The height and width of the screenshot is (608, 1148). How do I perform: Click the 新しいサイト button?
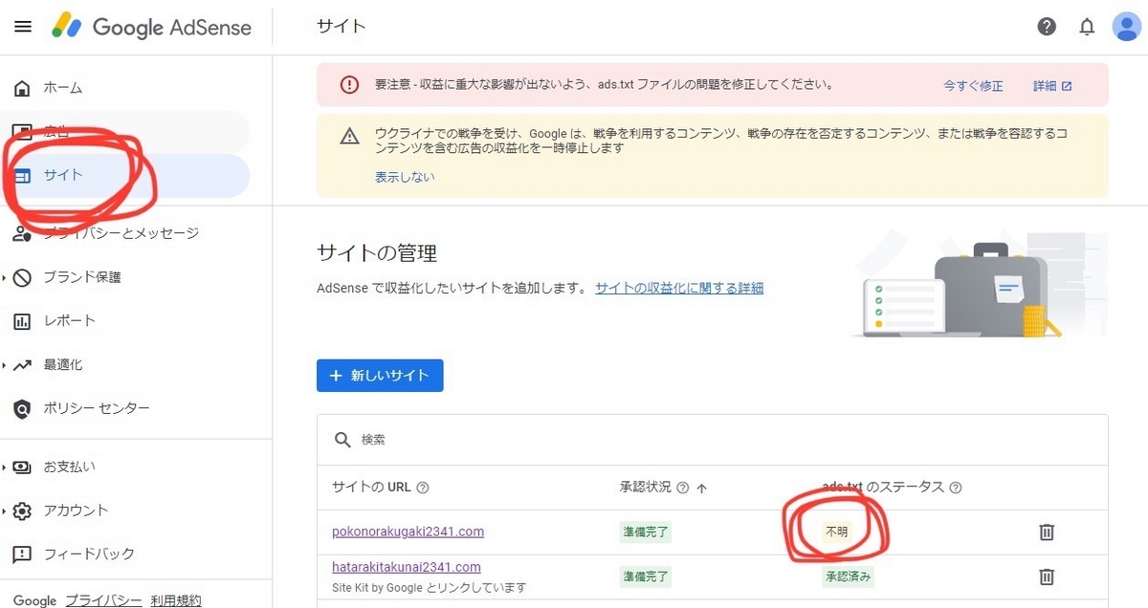pos(380,376)
